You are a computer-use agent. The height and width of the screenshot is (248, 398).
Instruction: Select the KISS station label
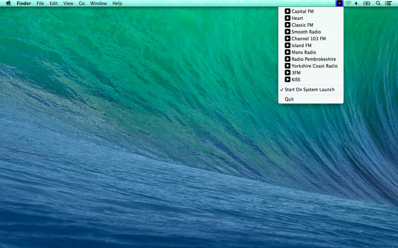tap(296, 80)
